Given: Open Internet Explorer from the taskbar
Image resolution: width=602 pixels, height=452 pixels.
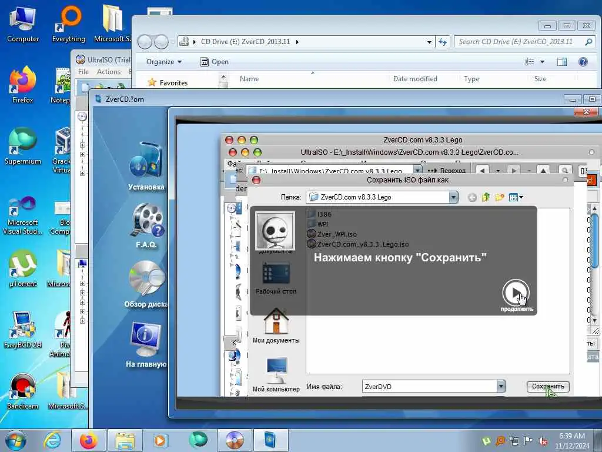Looking at the screenshot, I should (x=52, y=440).
